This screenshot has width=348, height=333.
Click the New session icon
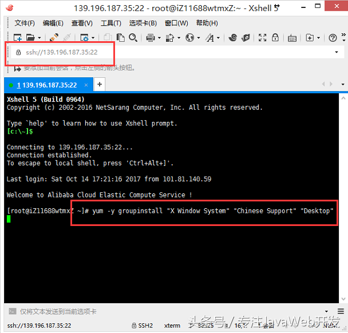(17, 38)
